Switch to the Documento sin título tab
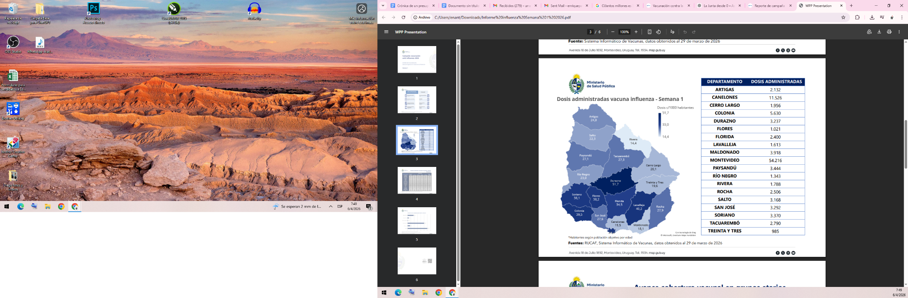 [463, 6]
